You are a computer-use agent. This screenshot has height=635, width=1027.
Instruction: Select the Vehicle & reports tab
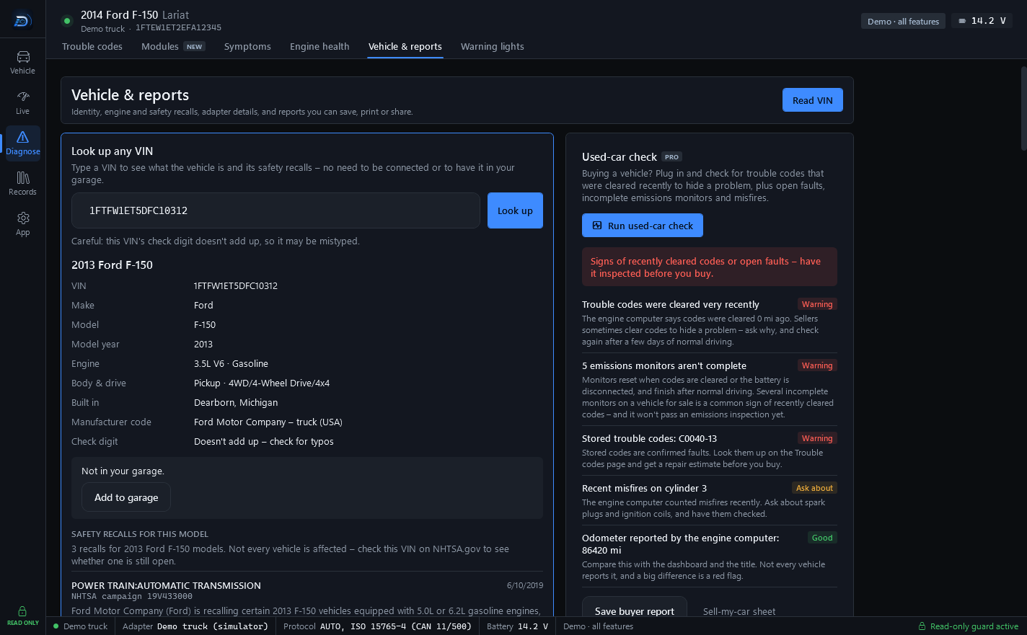pos(405,46)
